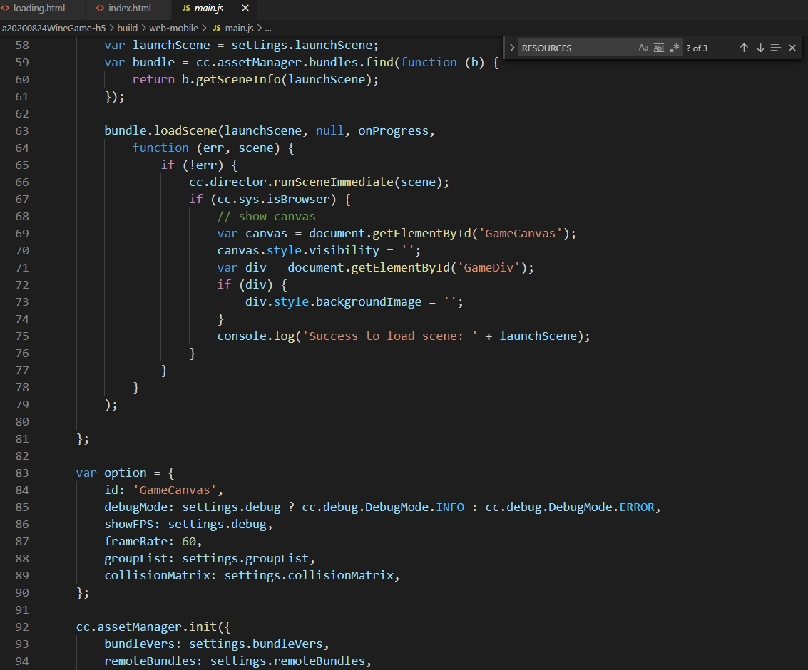Image resolution: width=808 pixels, height=670 pixels.
Task: Toggle Find in Selection icon
Action: [x=775, y=48]
